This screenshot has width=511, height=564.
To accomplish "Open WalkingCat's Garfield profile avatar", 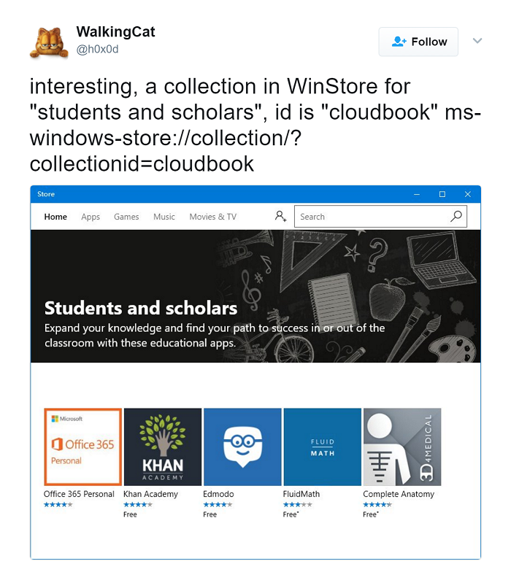I will [x=48, y=42].
